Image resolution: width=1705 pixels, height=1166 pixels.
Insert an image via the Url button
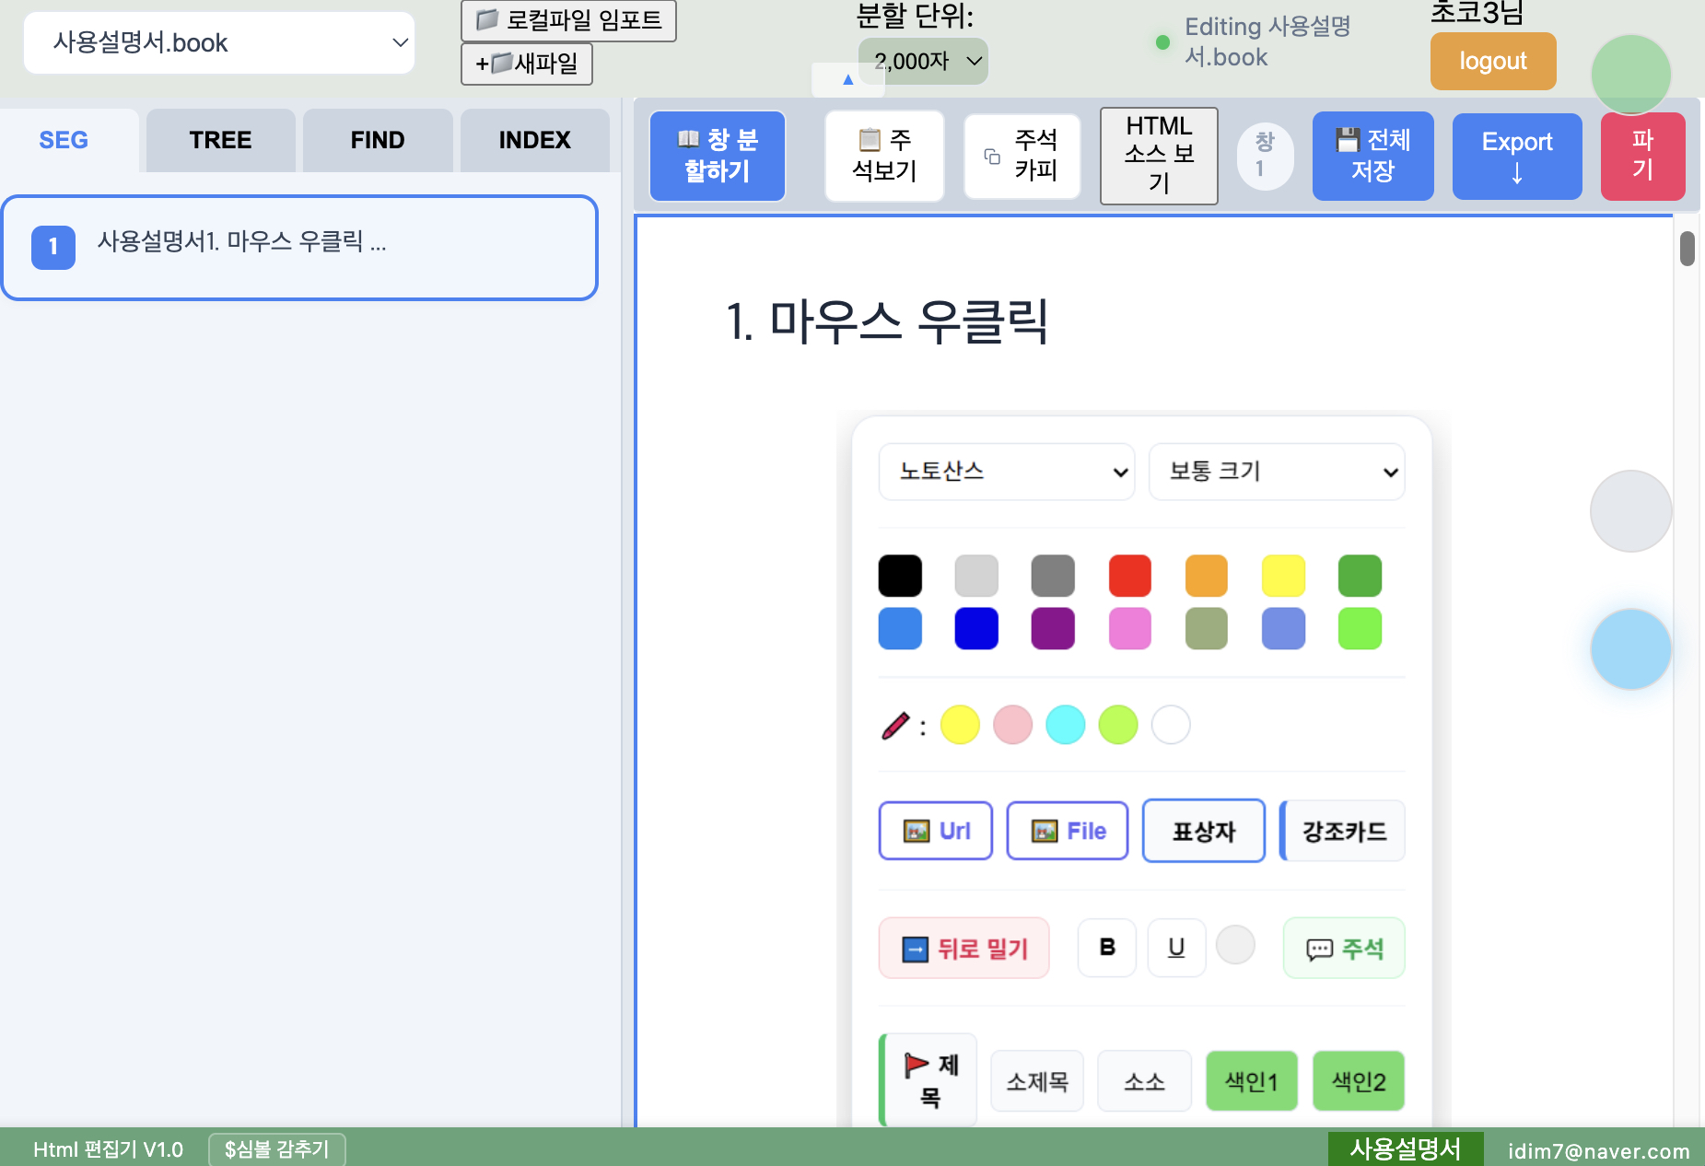935,830
